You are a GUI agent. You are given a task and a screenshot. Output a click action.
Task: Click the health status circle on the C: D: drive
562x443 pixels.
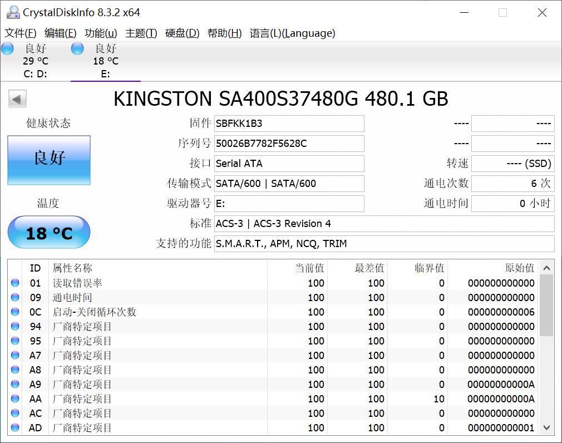7,48
